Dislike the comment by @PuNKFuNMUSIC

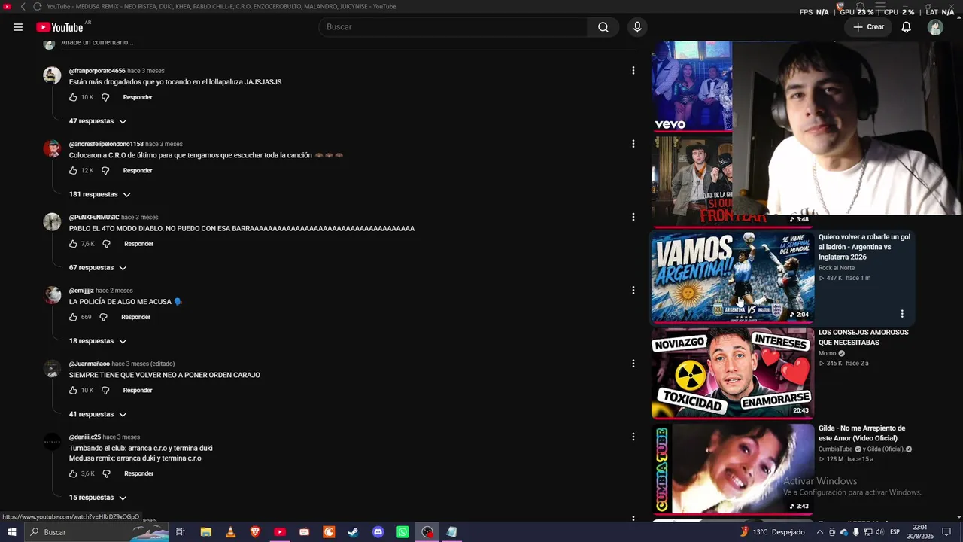click(x=106, y=244)
